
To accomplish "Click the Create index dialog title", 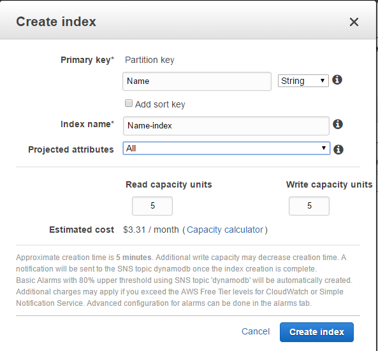I will 56,22.
